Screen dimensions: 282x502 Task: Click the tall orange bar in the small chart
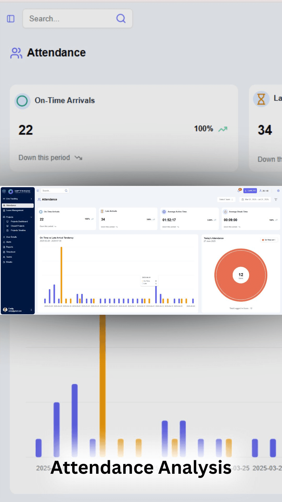61,275
